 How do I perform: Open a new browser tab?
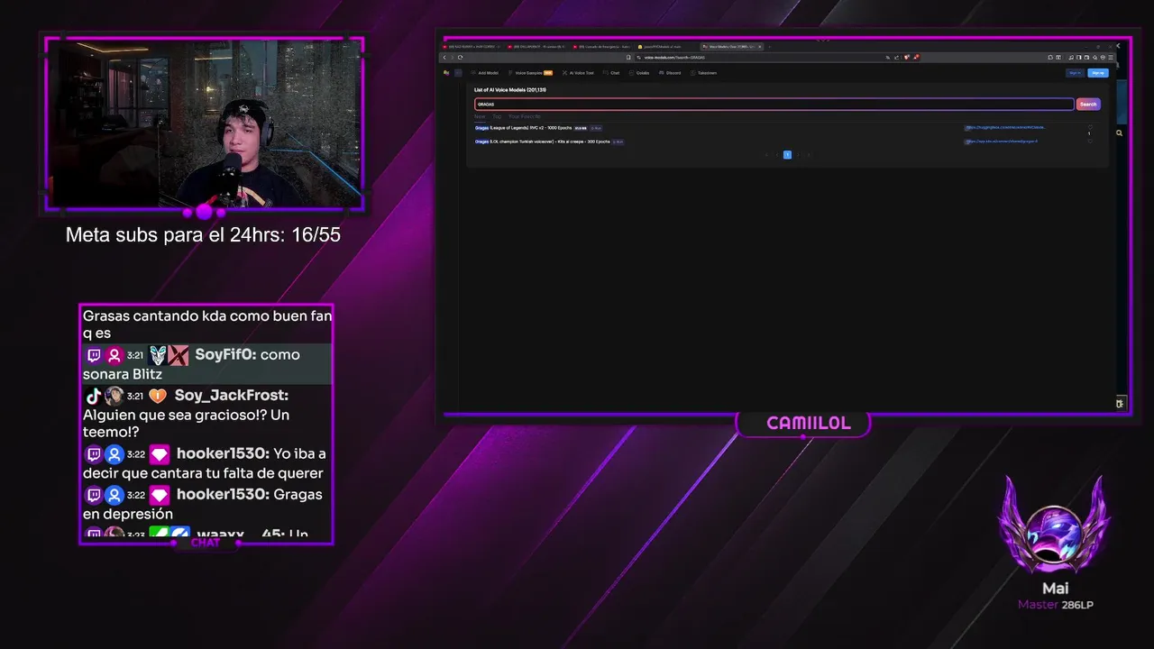coord(769,46)
